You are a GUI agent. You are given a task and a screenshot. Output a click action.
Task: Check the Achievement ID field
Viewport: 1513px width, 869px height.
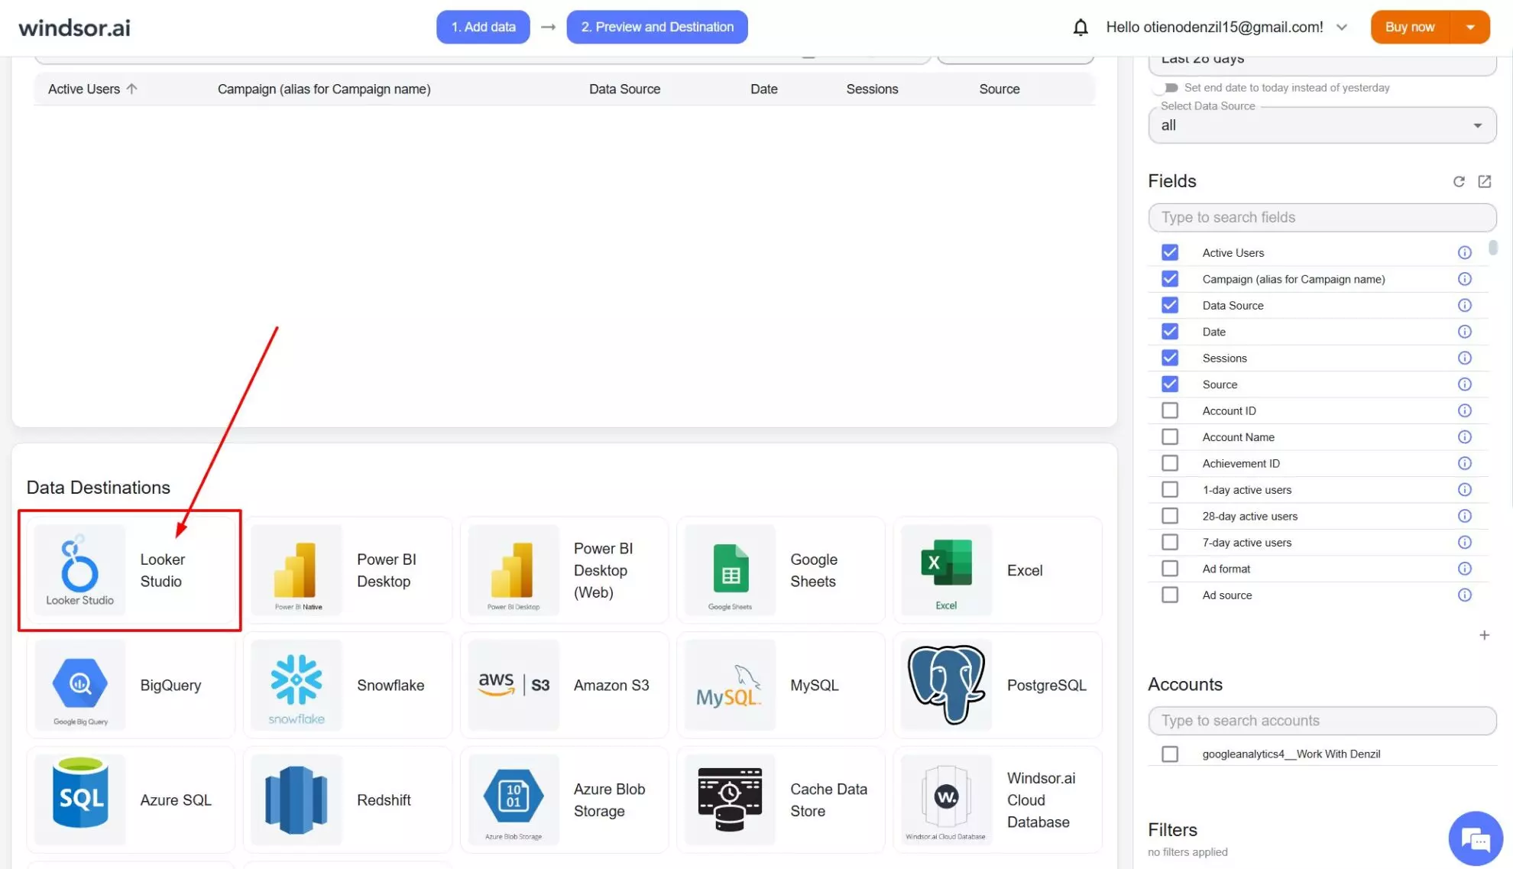click(x=1169, y=463)
